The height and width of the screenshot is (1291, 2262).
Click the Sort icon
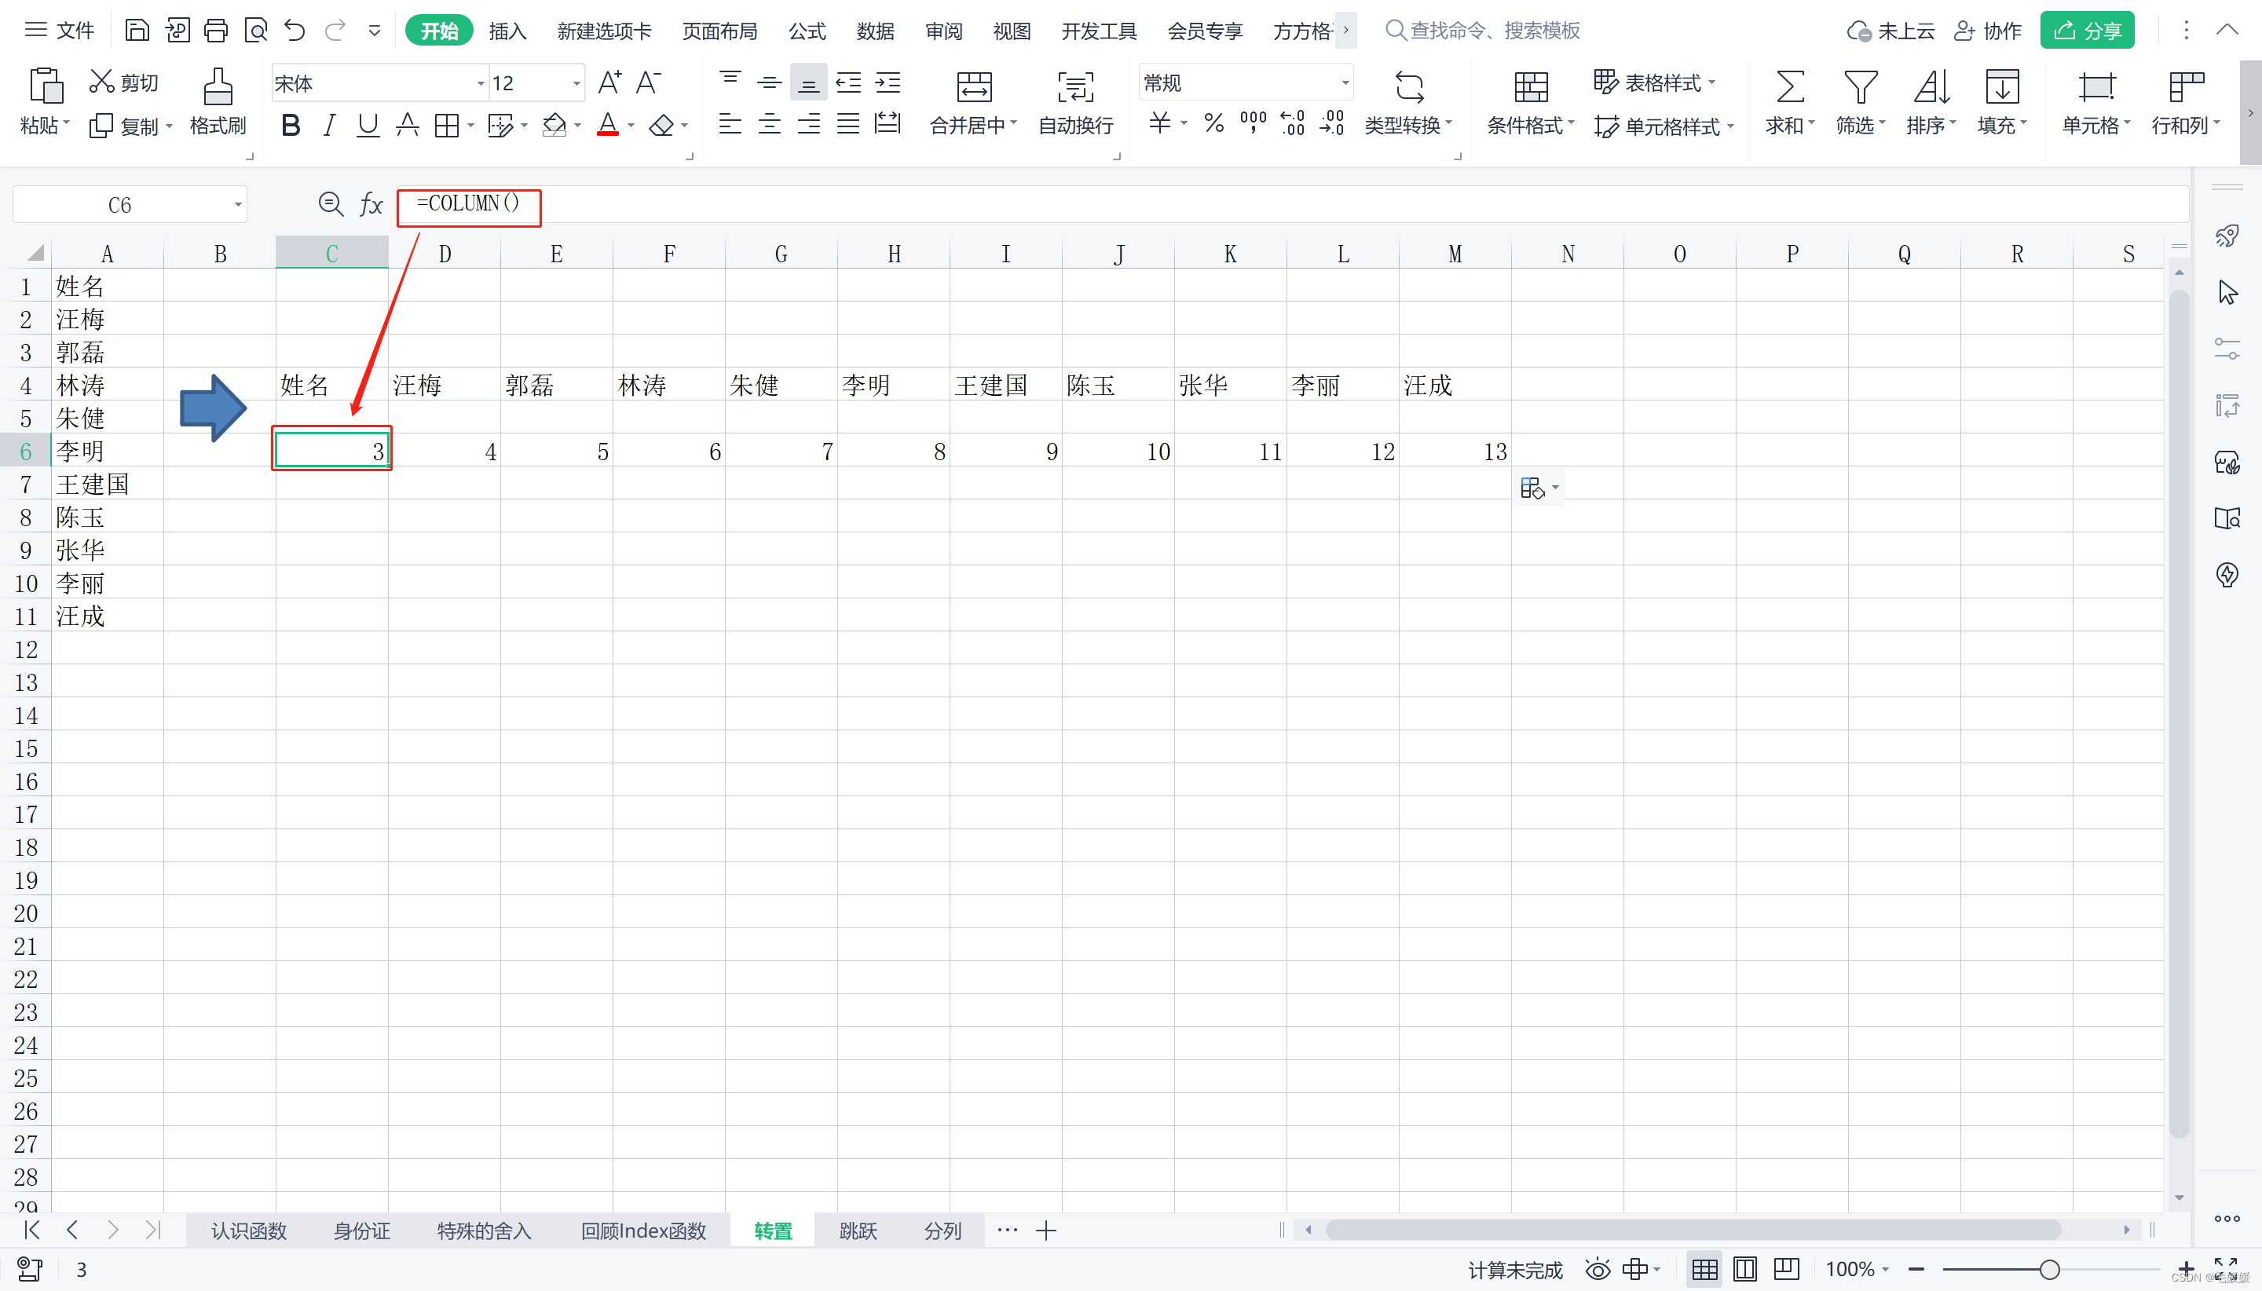(1931, 87)
